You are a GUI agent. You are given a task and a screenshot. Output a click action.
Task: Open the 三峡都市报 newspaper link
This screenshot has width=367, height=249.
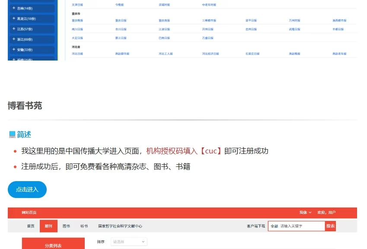[x=209, y=21]
